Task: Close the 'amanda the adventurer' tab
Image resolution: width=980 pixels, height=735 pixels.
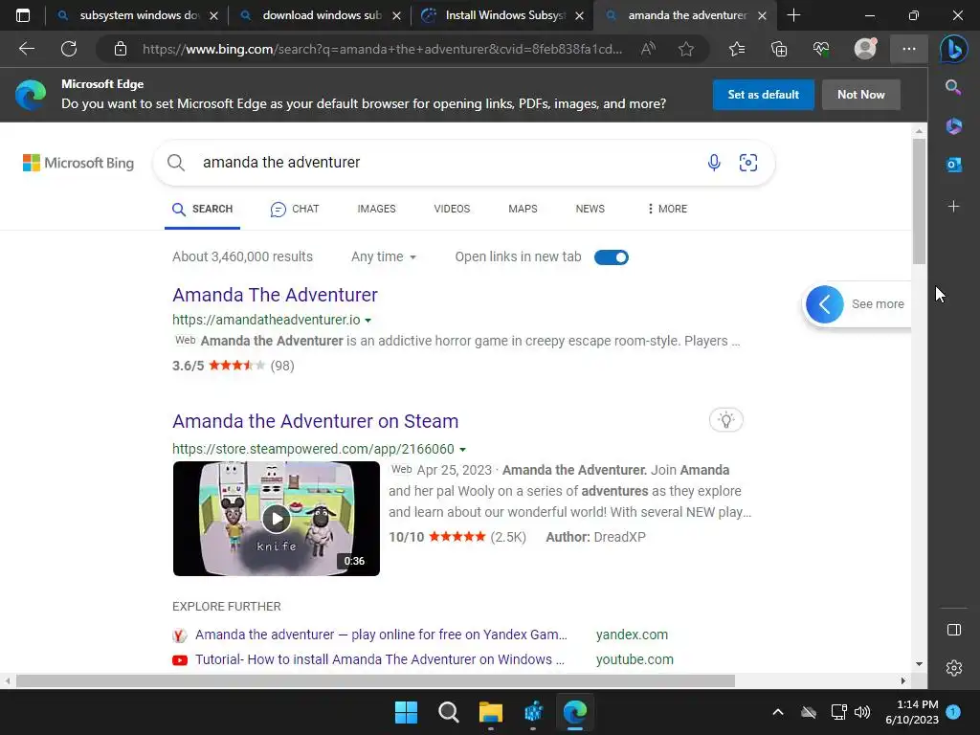Action: point(762,15)
